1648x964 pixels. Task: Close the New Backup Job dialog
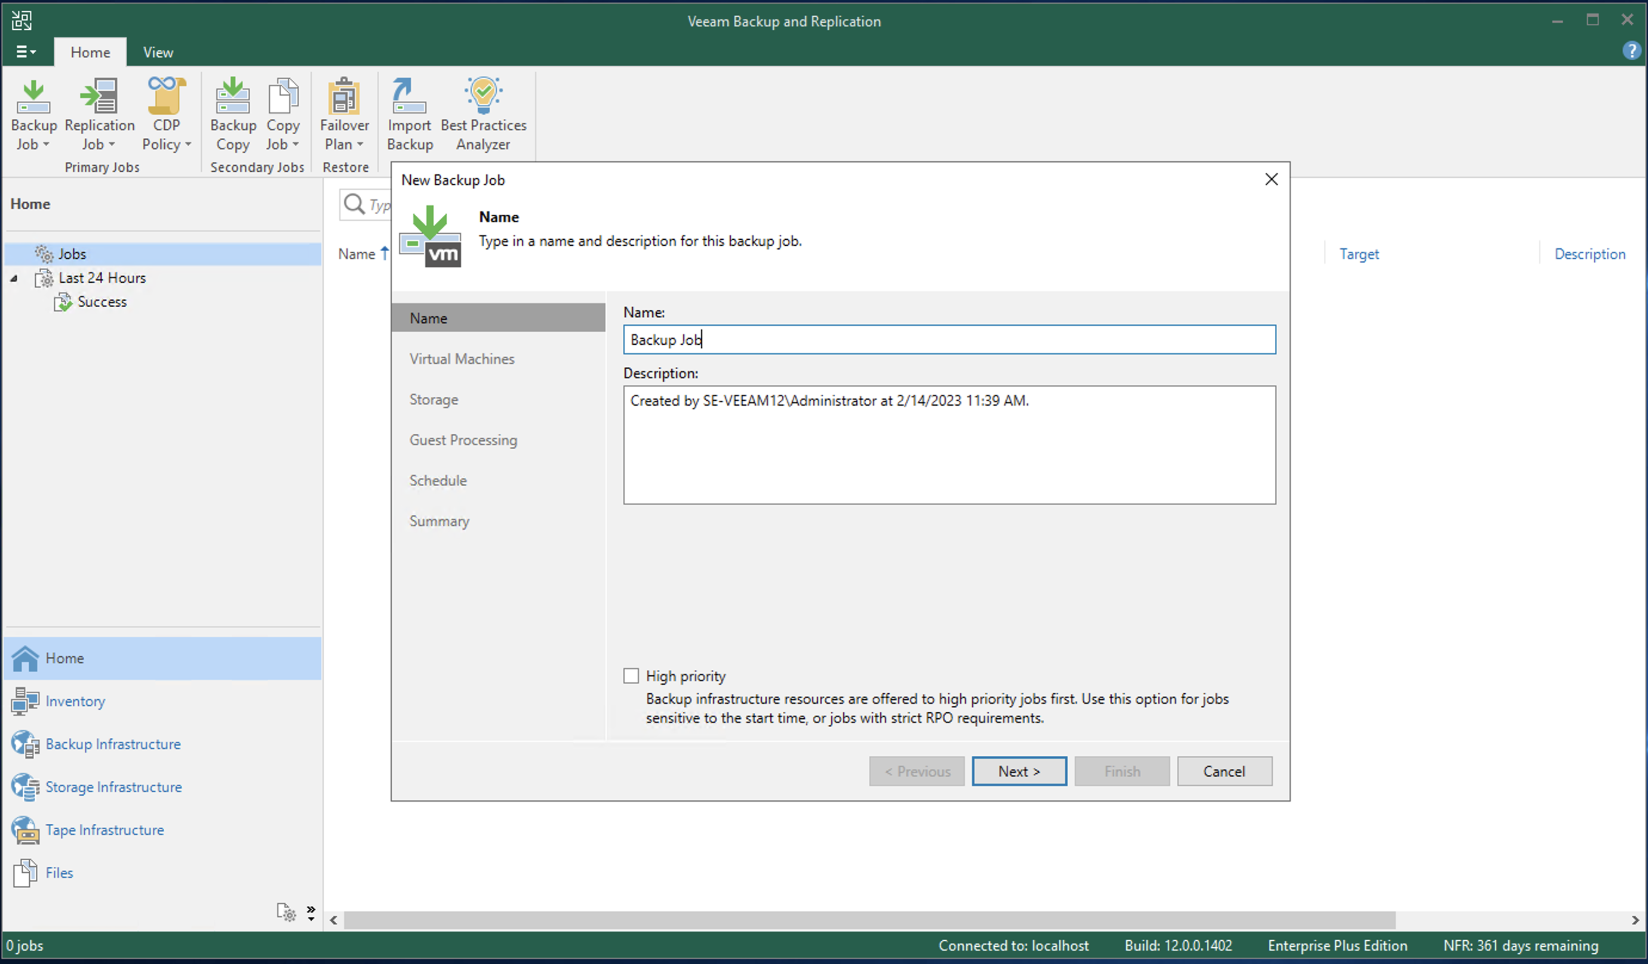[x=1271, y=180]
